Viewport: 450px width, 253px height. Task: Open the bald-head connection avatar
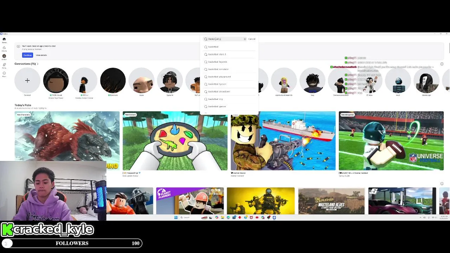point(141,80)
